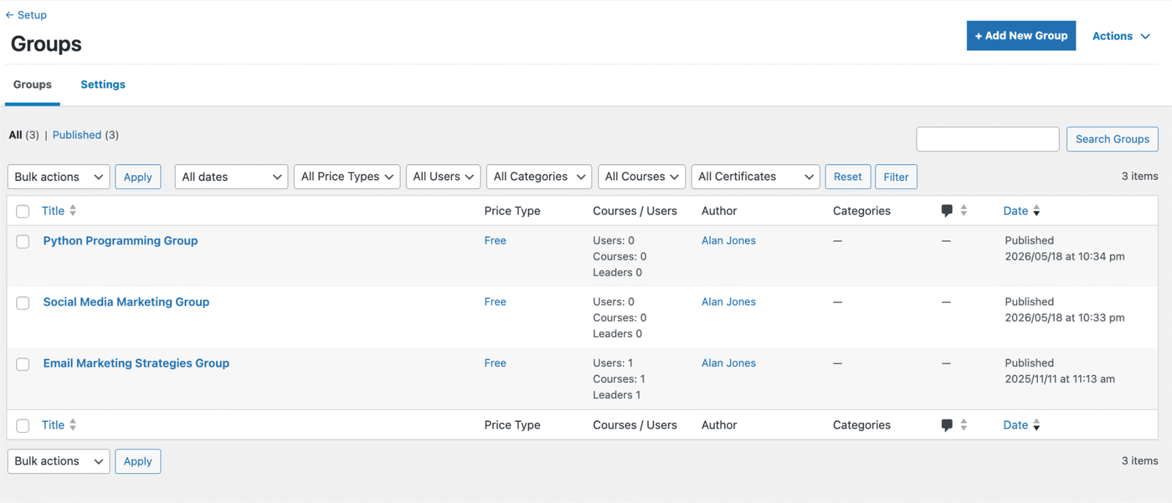1172x503 pixels.
Task: Click the Date column header link
Action: point(1015,211)
